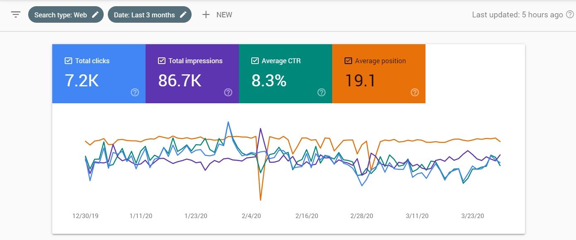Open help icon beside Last updated
Image resolution: width=576 pixels, height=240 pixels.
[570, 15]
